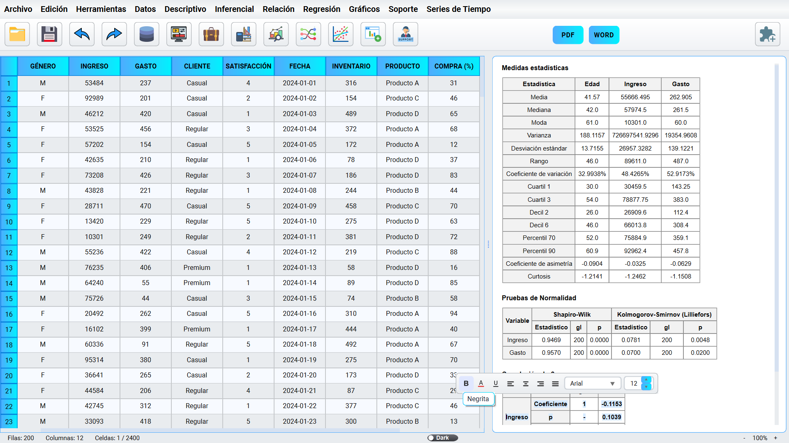Decrease font size with down arrow
789x443 pixels.
[x=646, y=387]
